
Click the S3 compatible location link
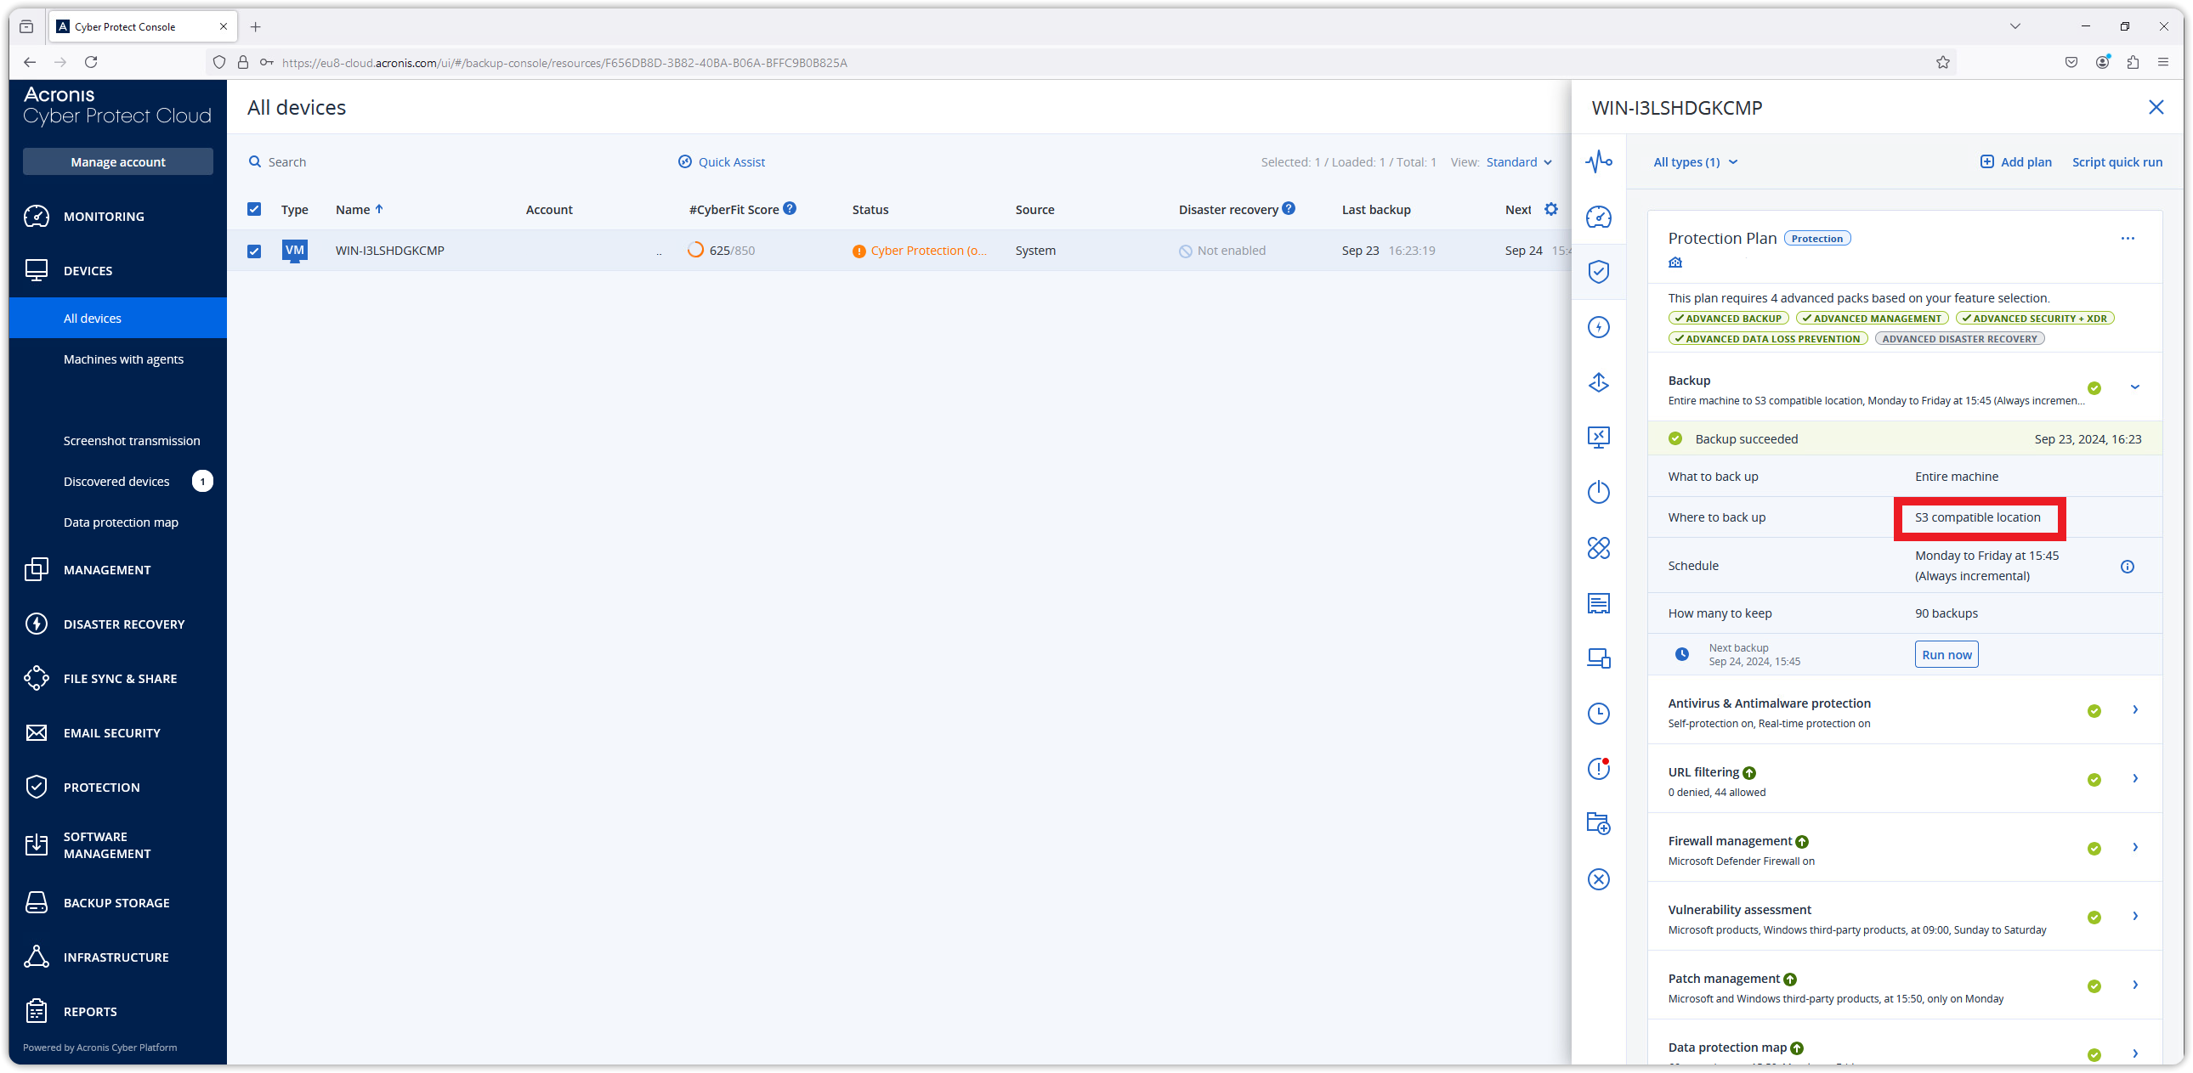click(x=1978, y=517)
